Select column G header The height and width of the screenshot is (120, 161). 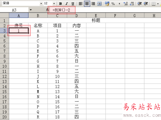click(x=135, y=16)
